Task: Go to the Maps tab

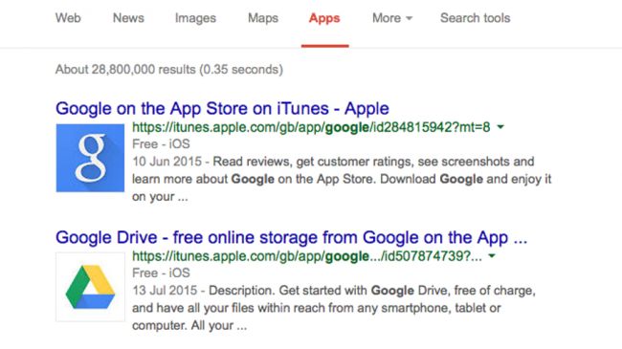Action: tap(263, 18)
